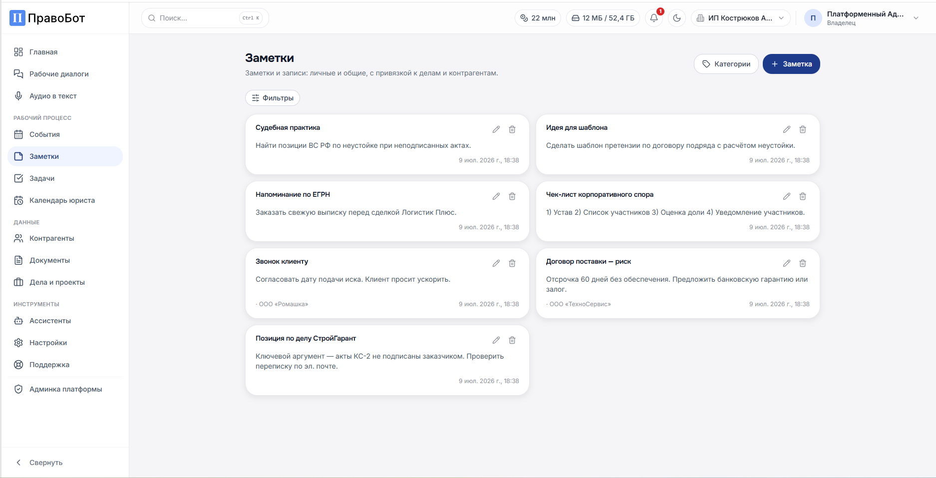Focus the Поиск search field

click(205, 18)
